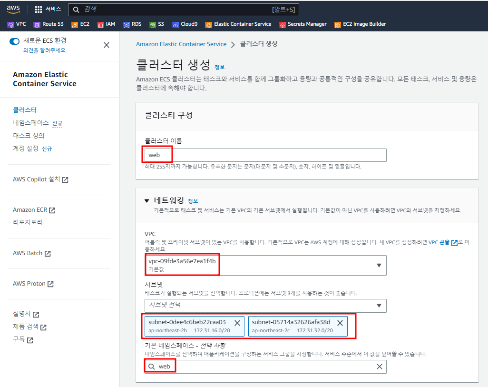
Task: Open the S3 shortcut icon
Action: pyautogui.click(x=153, y=25)
